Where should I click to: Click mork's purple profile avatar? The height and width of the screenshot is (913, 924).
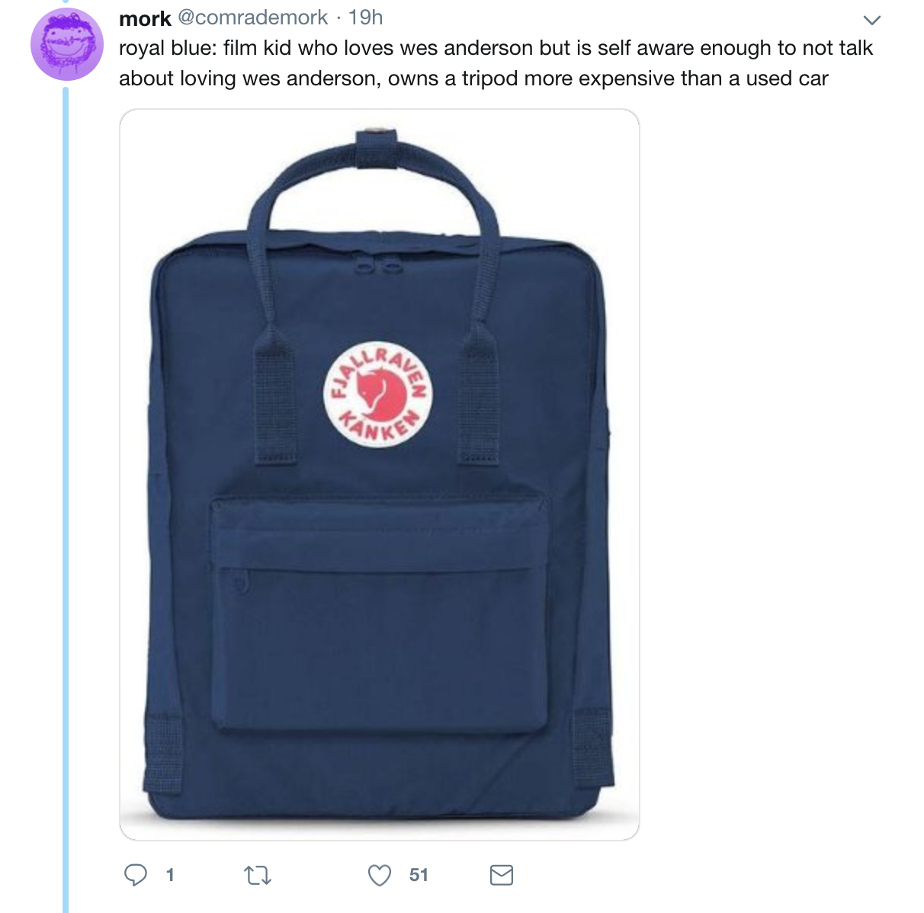click(67, 44)
